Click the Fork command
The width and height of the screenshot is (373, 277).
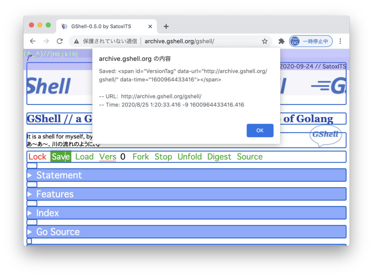[x=141, y=157]
